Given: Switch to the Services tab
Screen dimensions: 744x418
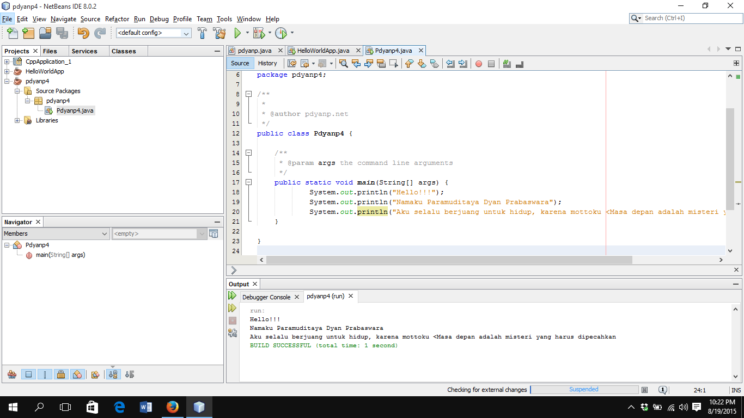Looking at the screenshot, I should (x=84, y=51).
